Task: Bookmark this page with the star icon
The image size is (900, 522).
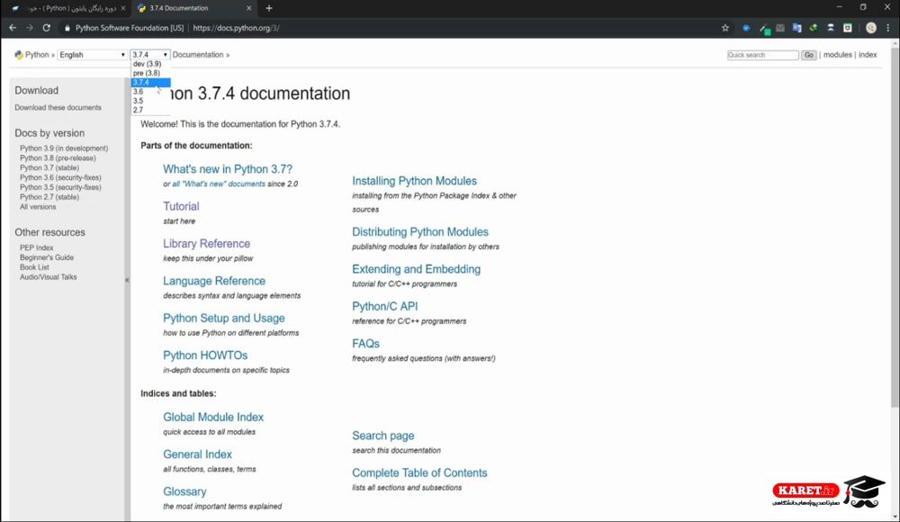Action: (x=724, y=28)
